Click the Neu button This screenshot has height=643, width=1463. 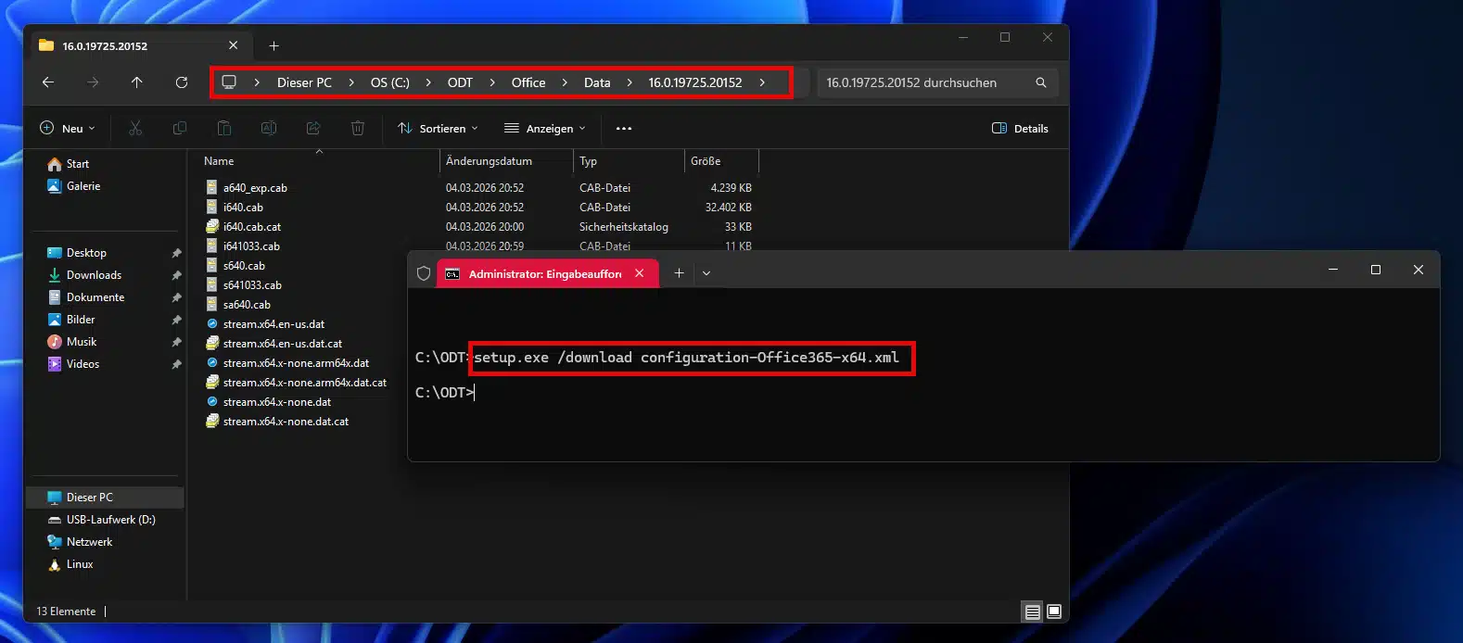(x=68, y=129)
